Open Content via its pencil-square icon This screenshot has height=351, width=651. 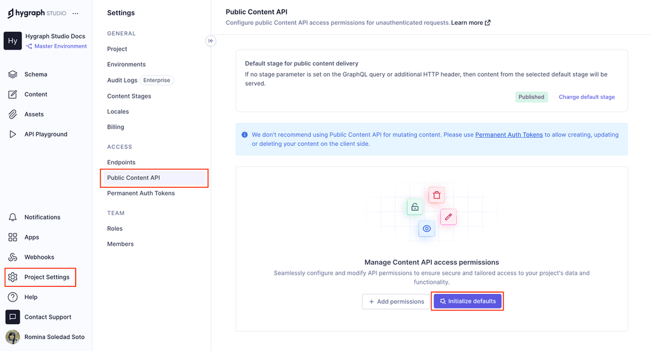coord(13,95)
